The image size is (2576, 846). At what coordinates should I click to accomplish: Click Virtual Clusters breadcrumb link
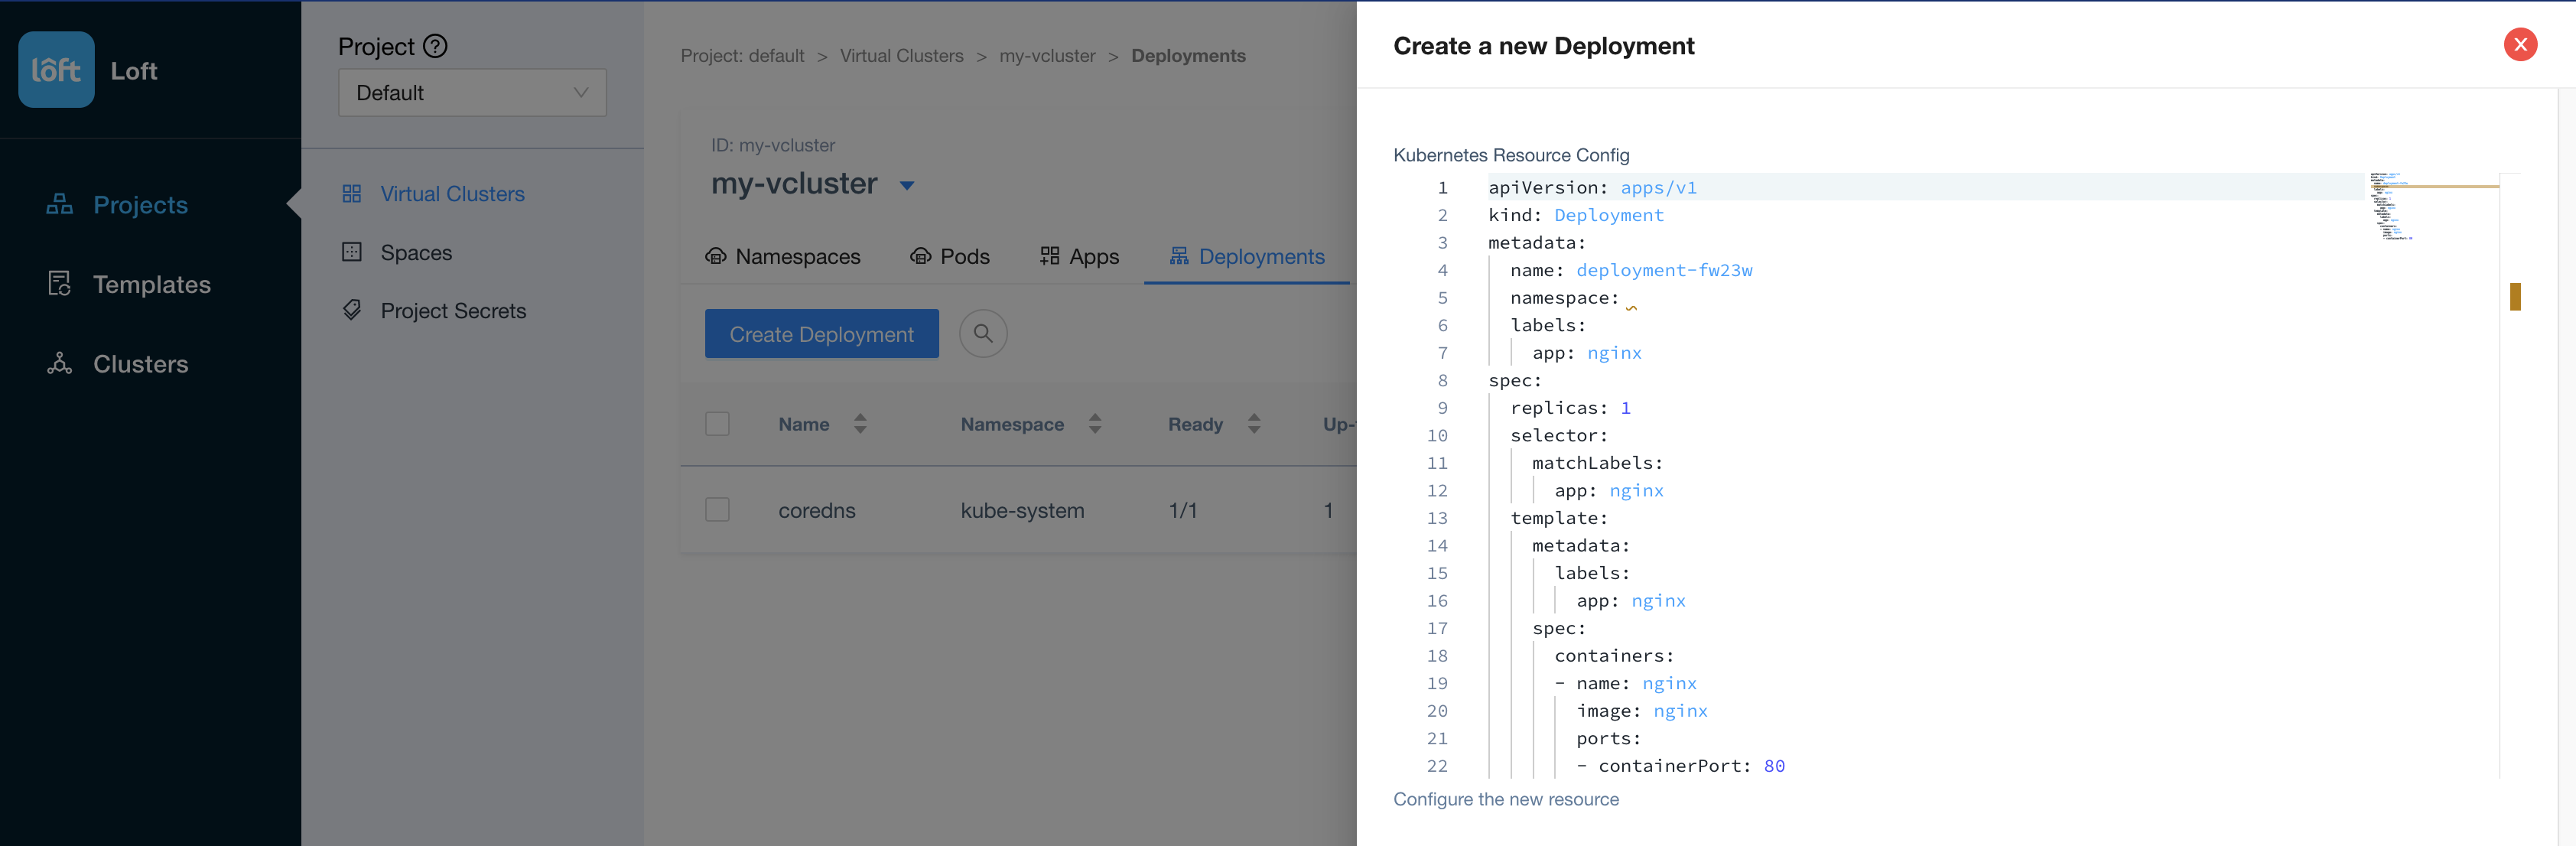(x=901, y=56)
